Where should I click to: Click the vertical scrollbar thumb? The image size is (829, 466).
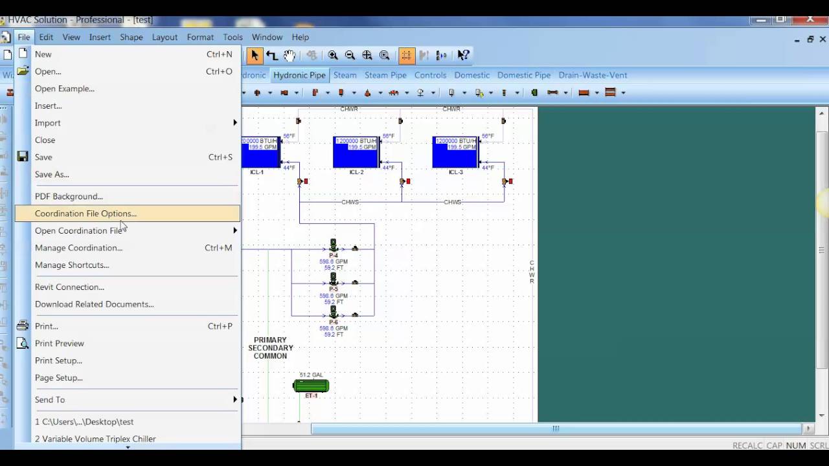pyautogui.click(x=822, y=250)
